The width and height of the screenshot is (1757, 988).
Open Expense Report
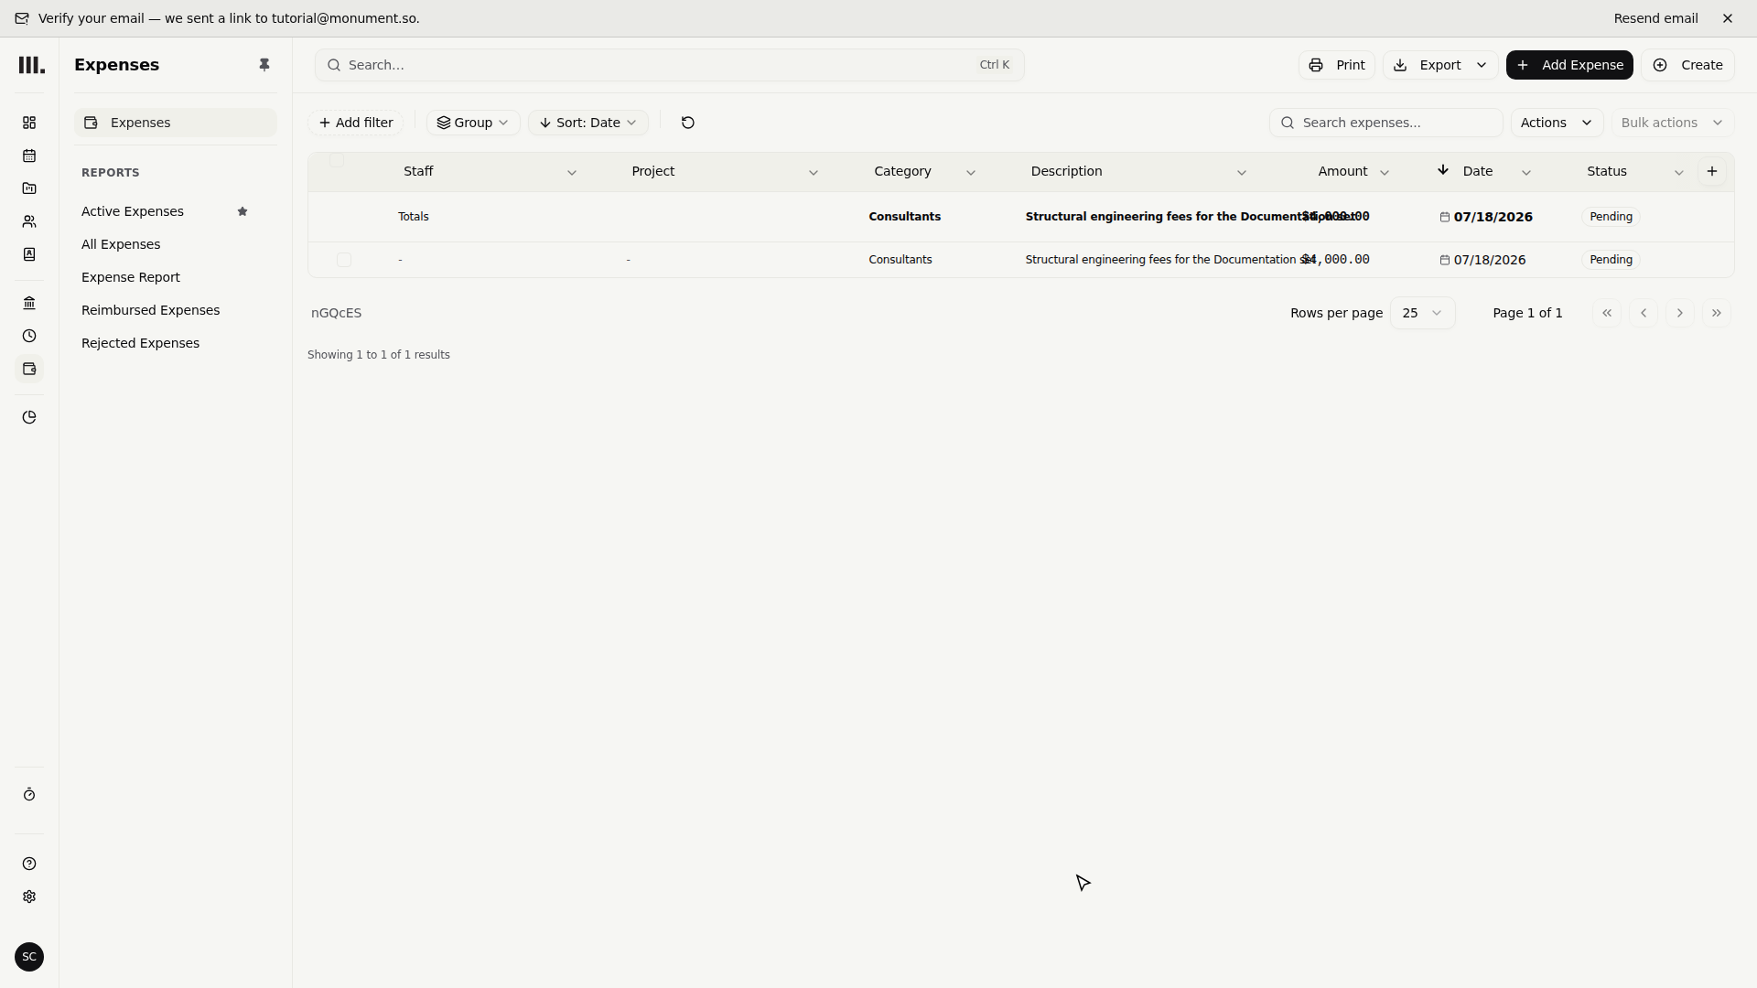pos(131,277)
